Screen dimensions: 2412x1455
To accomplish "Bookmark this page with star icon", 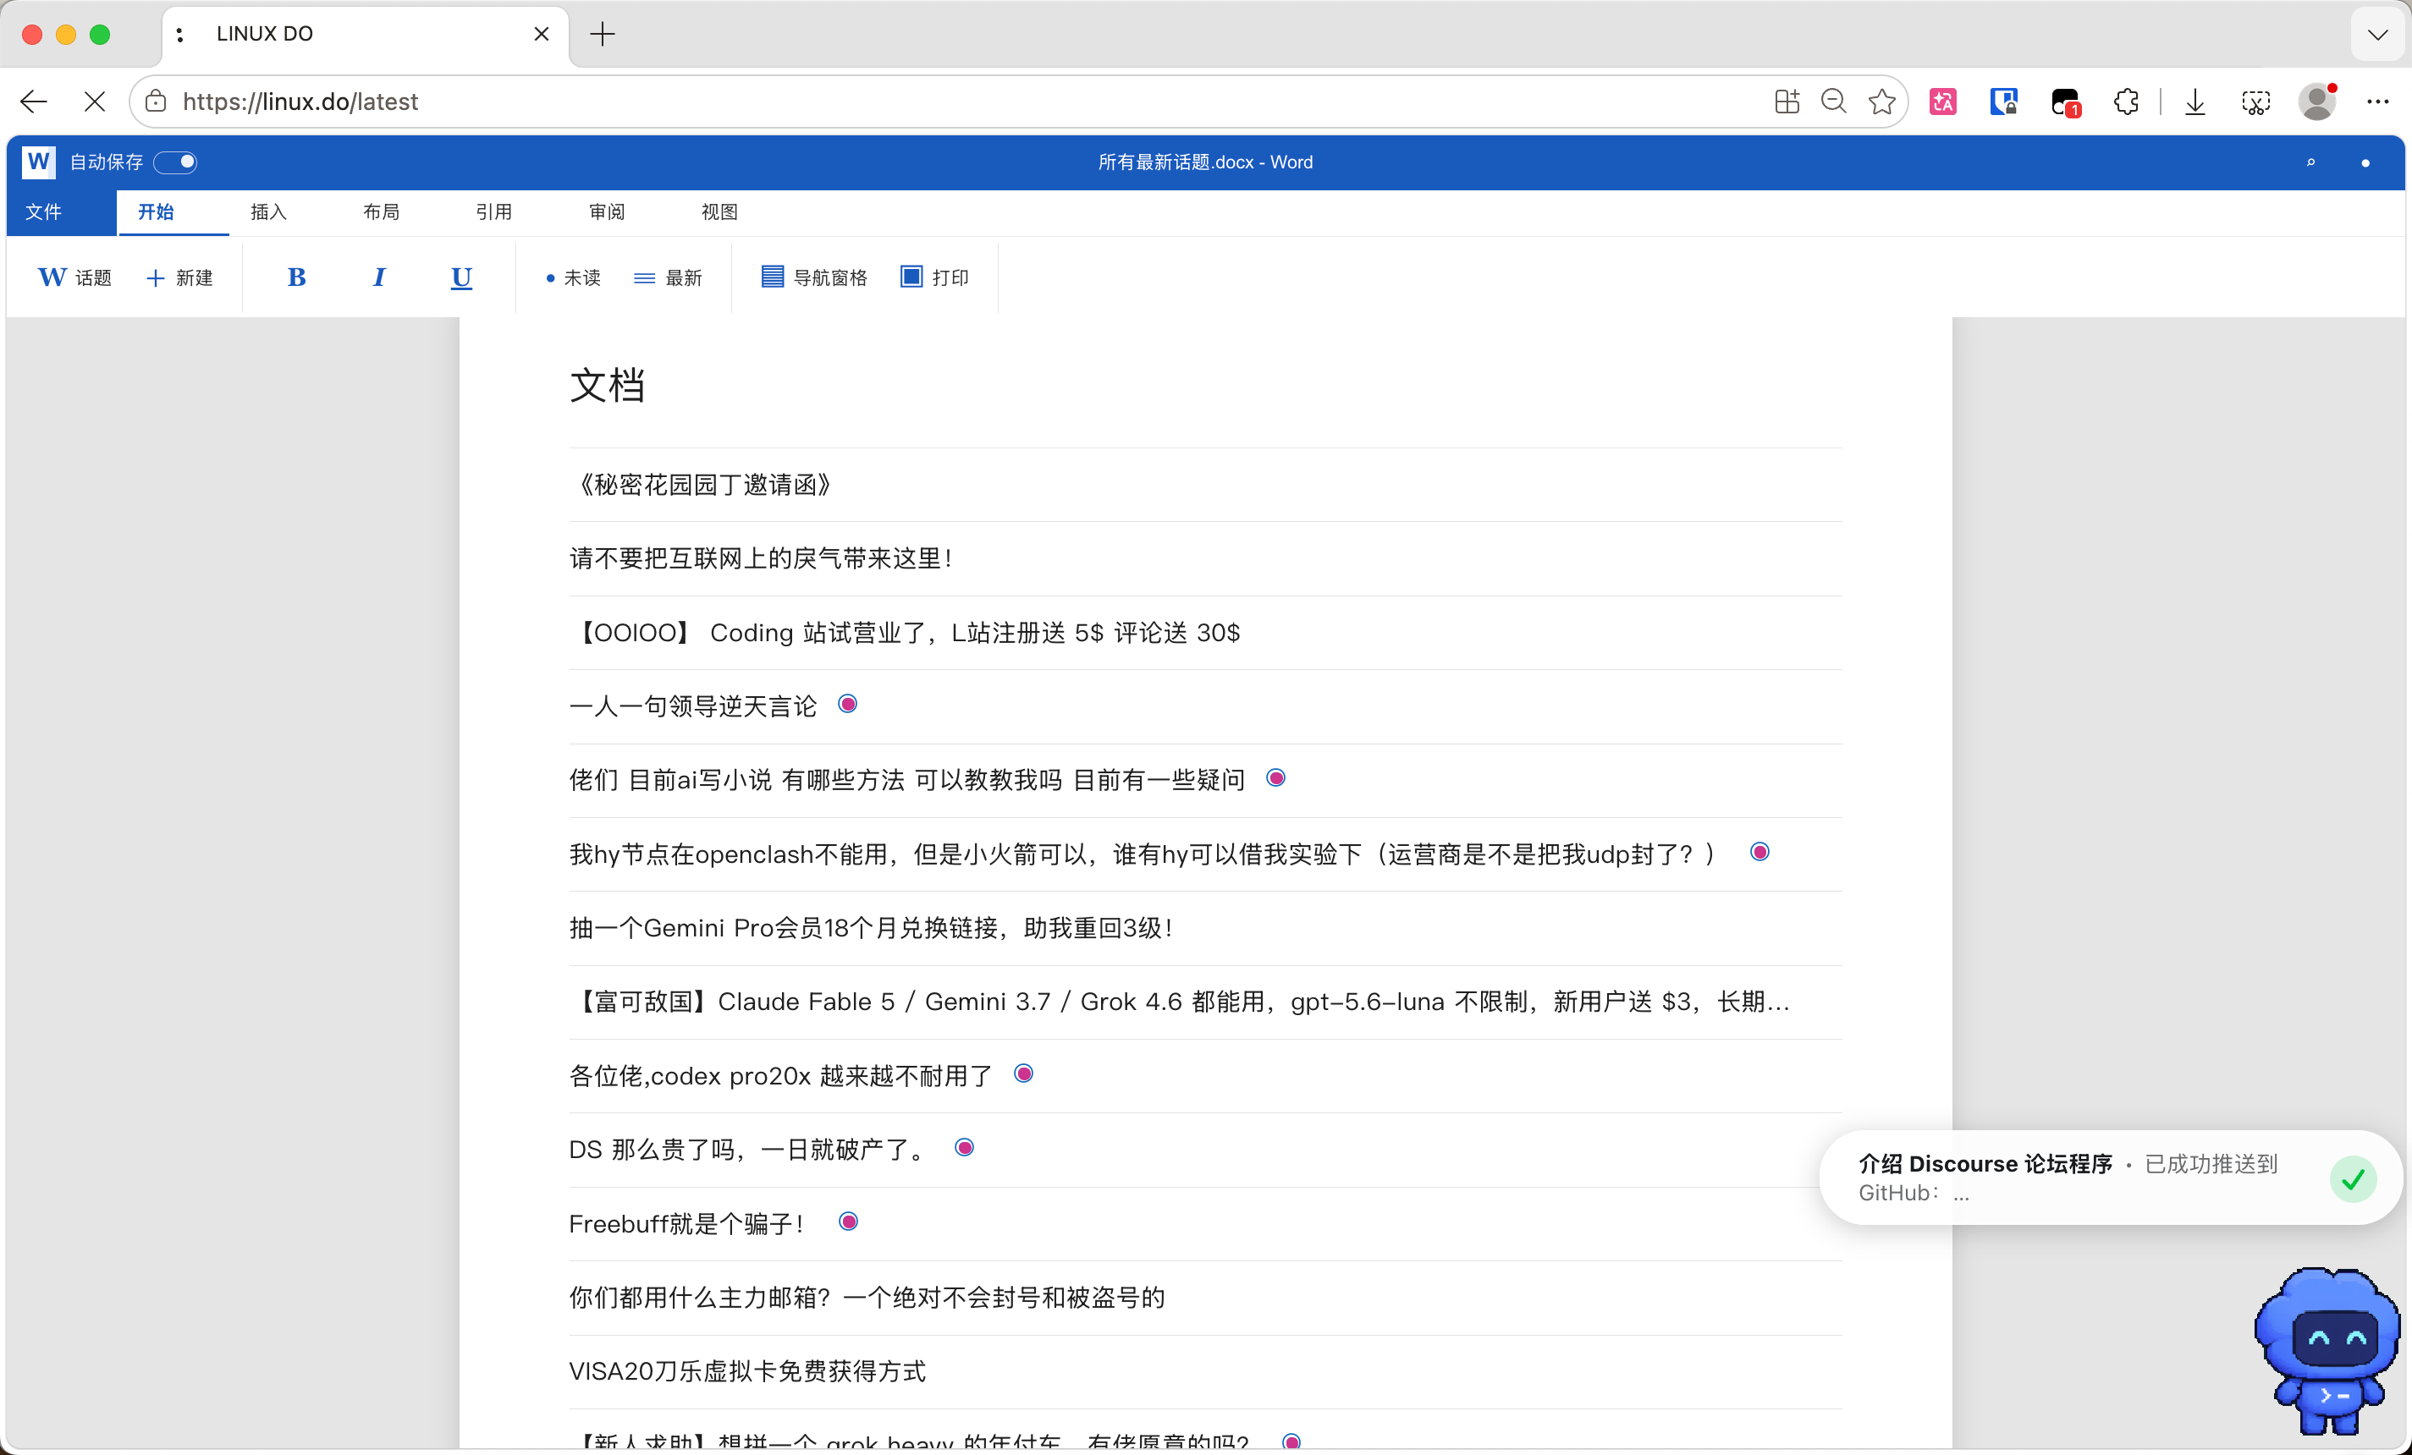I will pyautogui.click(x=1881, y=102).
